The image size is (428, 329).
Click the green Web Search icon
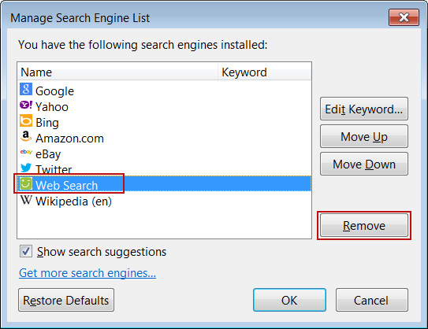[x=26, y=183]
